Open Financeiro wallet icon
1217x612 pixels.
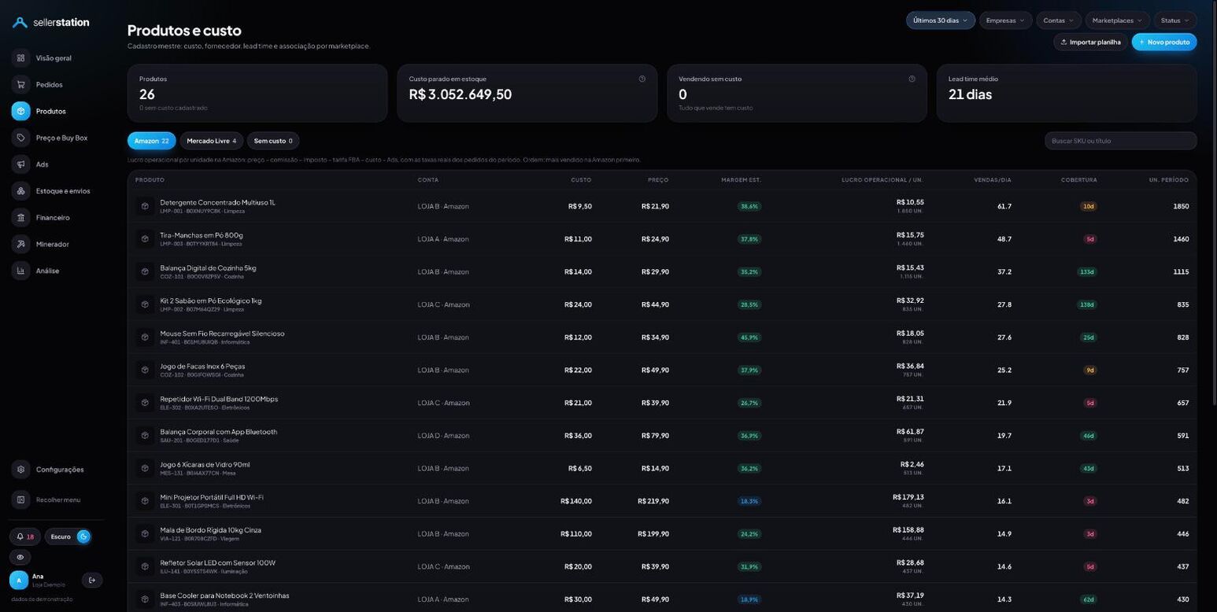(x=20, y=217)
